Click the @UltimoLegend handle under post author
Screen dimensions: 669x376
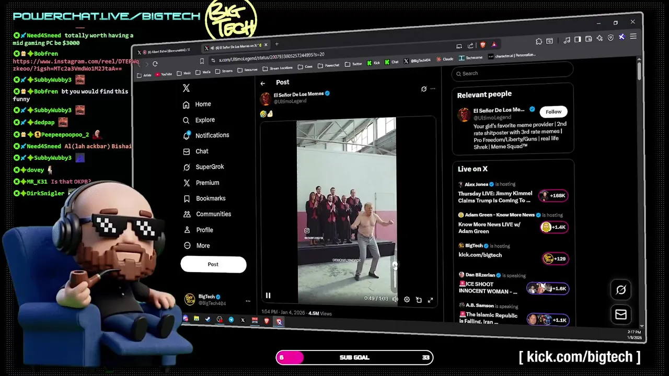290,101
